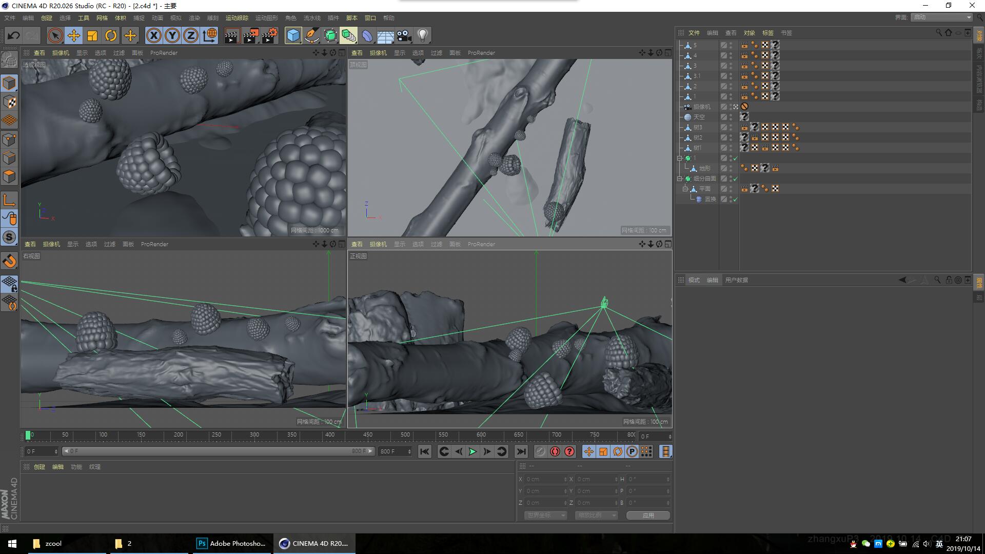Click Render to Picture Viewer icon
The width and height of the screenshot is (985, 554).
pos(251,35)
